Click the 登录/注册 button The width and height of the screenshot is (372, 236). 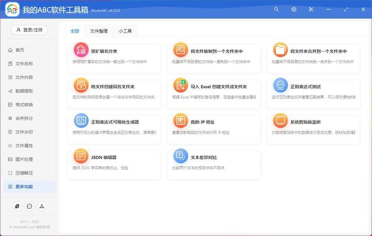29,30
